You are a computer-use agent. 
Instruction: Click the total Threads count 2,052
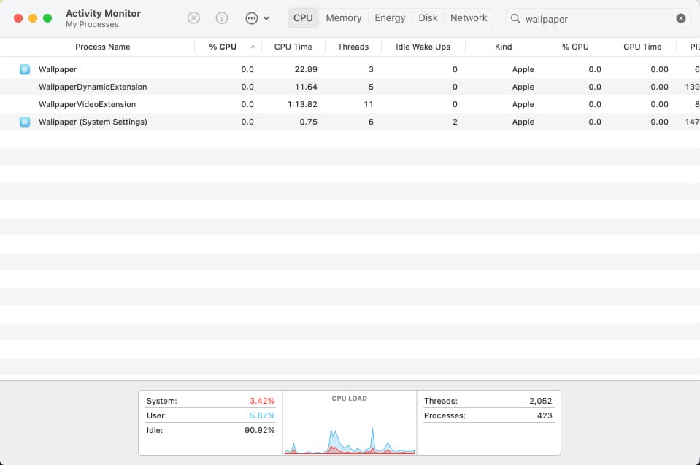(540, 401)
